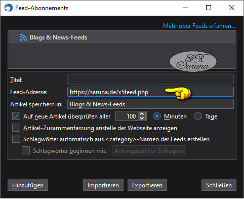This screenshot has height=199, width=244.
Task: Enable 'Schlagwörter automatisch aus <category>-Namen' checkbox
Action: click(x=16, y=139)
